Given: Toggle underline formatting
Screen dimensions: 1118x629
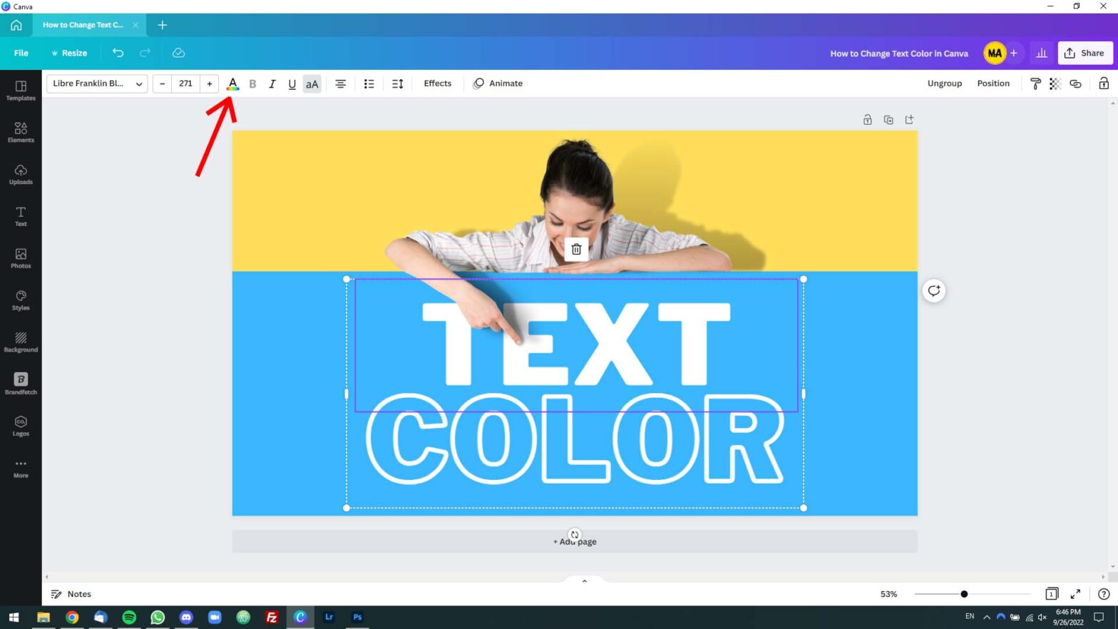Looking at the screenshot, I should coord(292,83).
